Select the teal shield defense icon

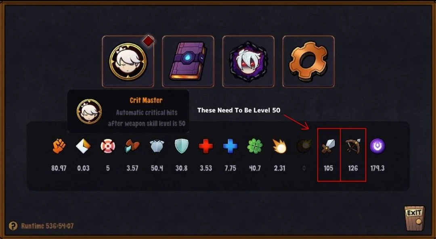point(182,146)
